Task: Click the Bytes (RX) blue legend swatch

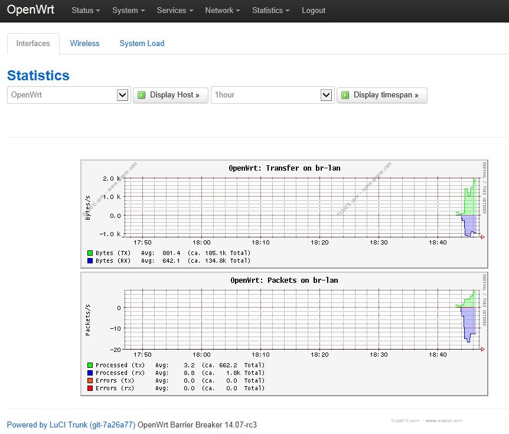Action: pyautogui.click(x=90, y=260)
